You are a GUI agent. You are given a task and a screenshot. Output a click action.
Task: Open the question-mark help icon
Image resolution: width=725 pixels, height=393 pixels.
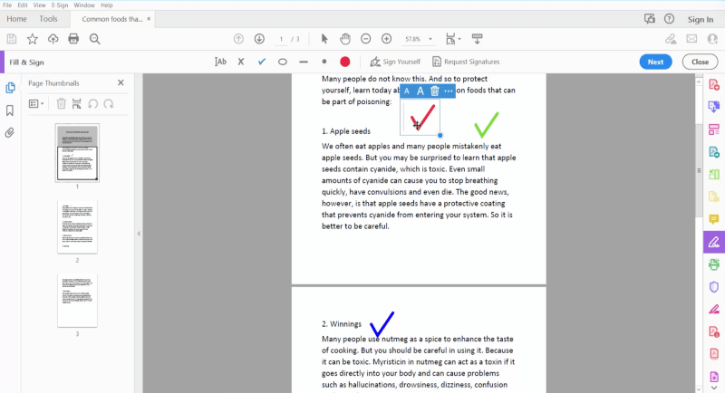[669, 19]
